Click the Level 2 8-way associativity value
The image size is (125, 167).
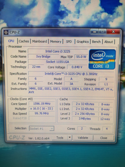(x=105, y=114)
